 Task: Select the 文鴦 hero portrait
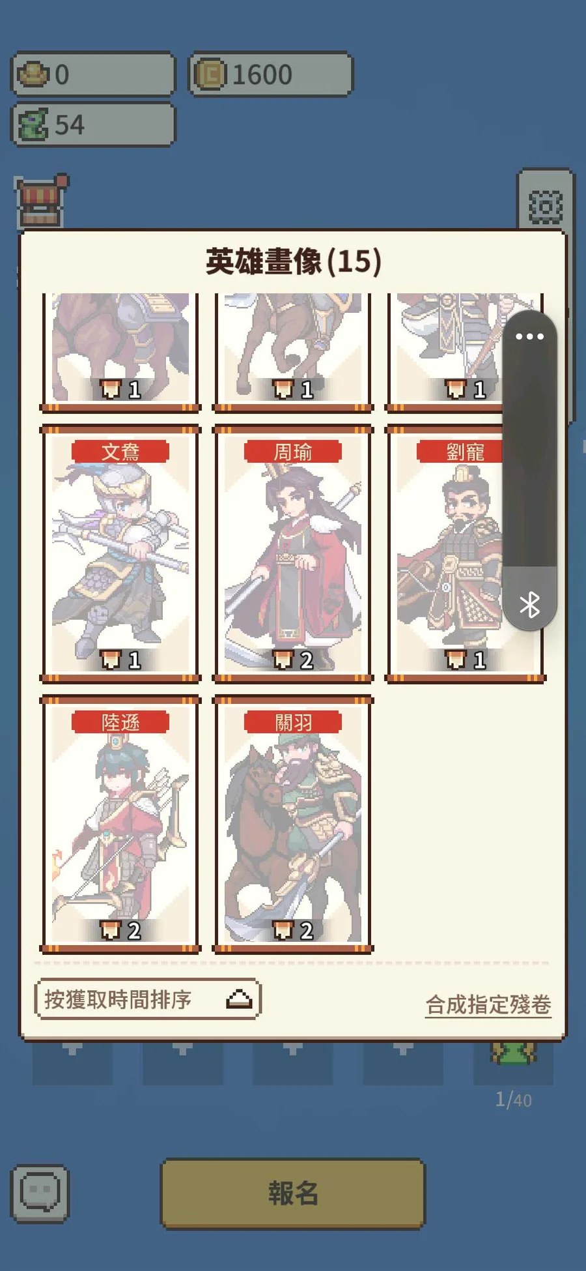[x=120, y=554]
